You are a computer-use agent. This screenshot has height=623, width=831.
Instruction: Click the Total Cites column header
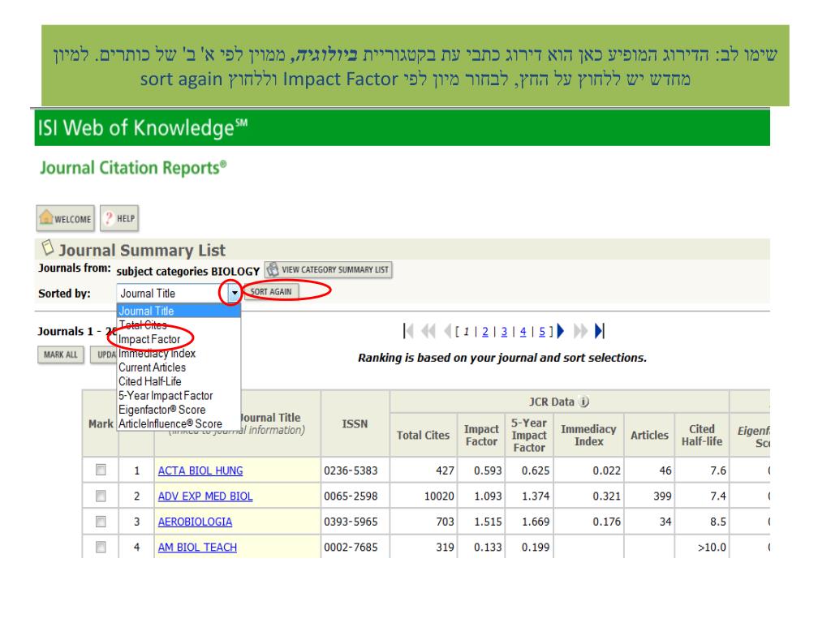point(423,435)
